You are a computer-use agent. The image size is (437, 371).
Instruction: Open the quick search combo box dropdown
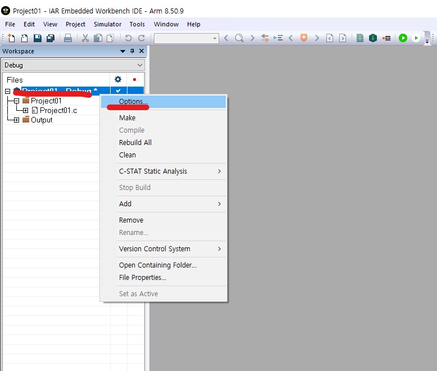(215, 38)
